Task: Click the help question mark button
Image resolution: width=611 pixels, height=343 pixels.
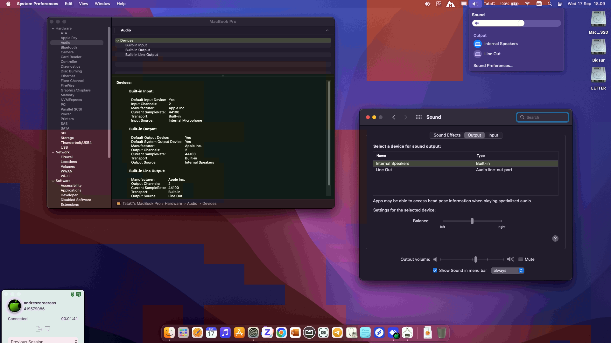Action: tap(555, 239)
